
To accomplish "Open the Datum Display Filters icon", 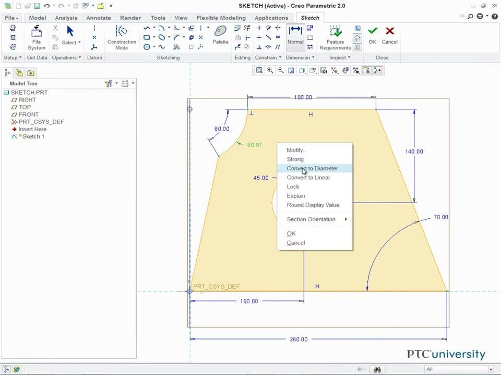I will tap(335, 70).
